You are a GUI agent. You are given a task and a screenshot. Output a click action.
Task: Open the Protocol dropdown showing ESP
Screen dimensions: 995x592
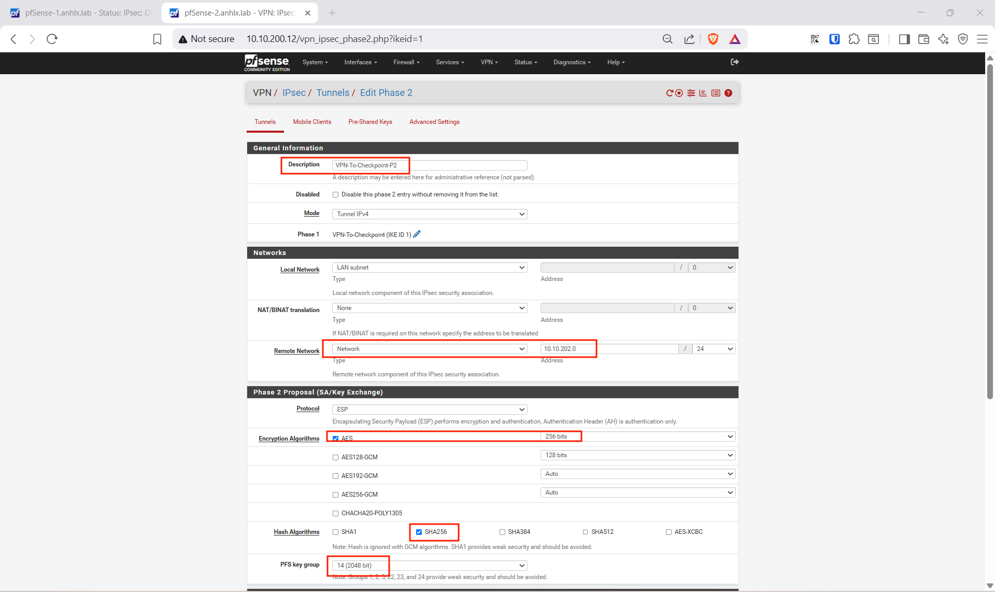(x=430, y=410)
